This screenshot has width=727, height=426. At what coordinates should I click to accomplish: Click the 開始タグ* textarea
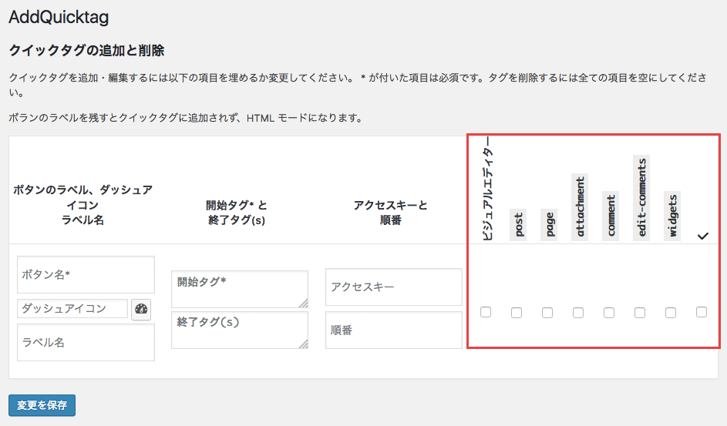(x=240, y=290)
